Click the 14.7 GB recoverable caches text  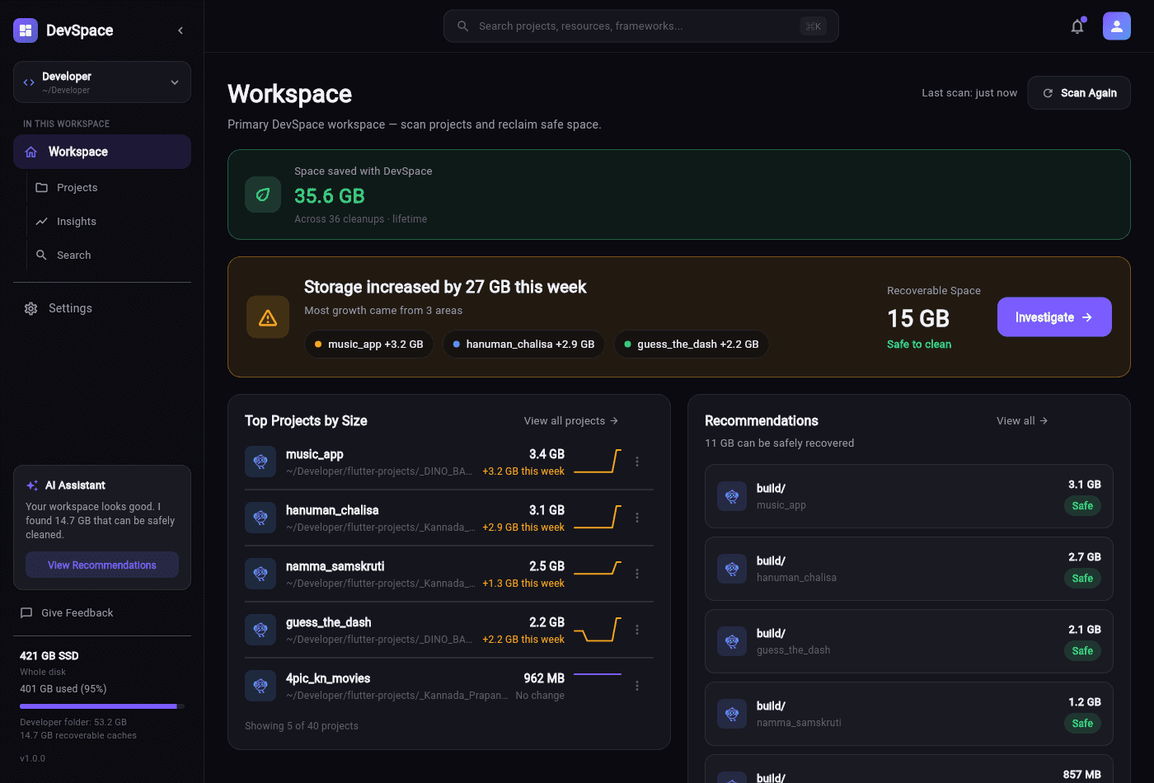point(78,736)
